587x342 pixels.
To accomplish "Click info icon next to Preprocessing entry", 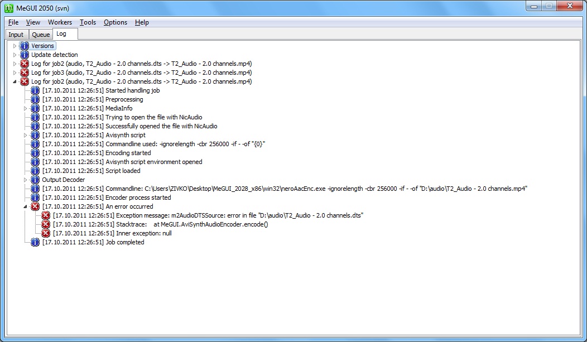I will tap(35, 99).
